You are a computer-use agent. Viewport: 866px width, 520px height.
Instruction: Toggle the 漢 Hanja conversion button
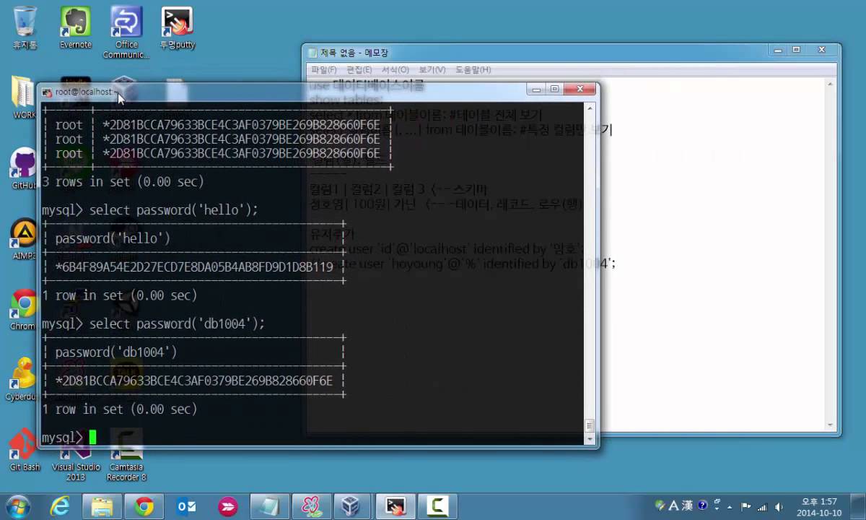[687, 506]
